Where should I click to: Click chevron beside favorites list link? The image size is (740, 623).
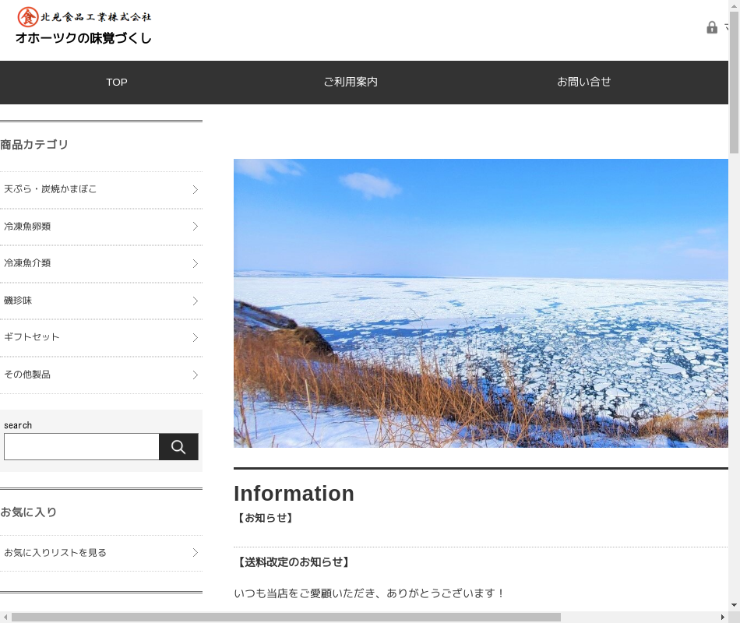[195, 553]
